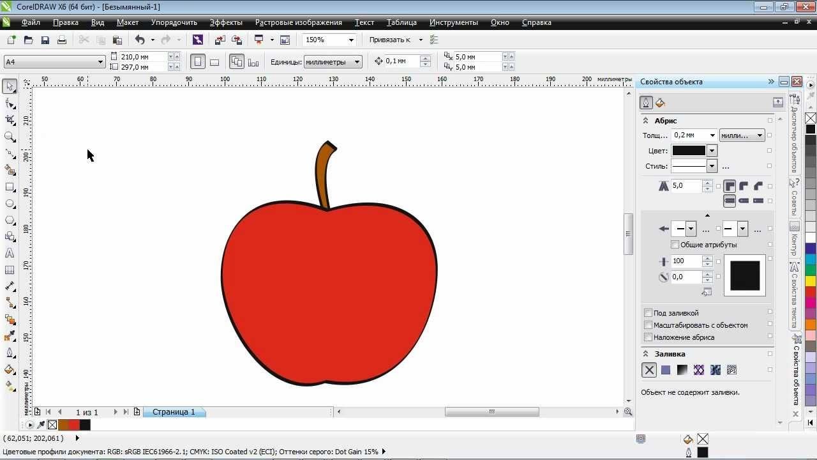Viewport: 817px width, 460px height.
Task: Collapse the 'Абрис' section header
Action: point(645,121)
